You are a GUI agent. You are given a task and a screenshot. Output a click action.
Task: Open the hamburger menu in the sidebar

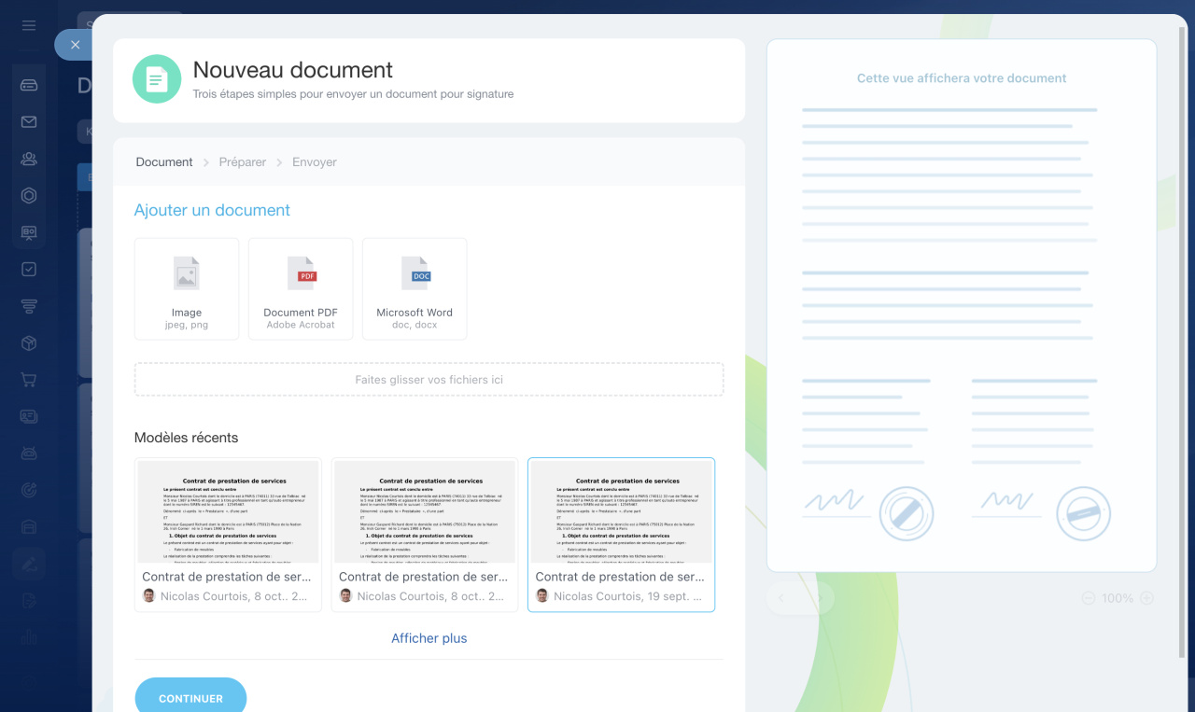pos(29,25)
